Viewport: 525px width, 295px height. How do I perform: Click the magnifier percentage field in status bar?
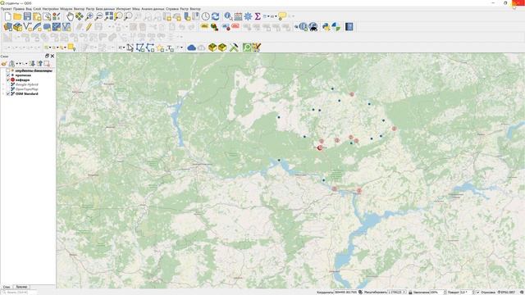438,292
